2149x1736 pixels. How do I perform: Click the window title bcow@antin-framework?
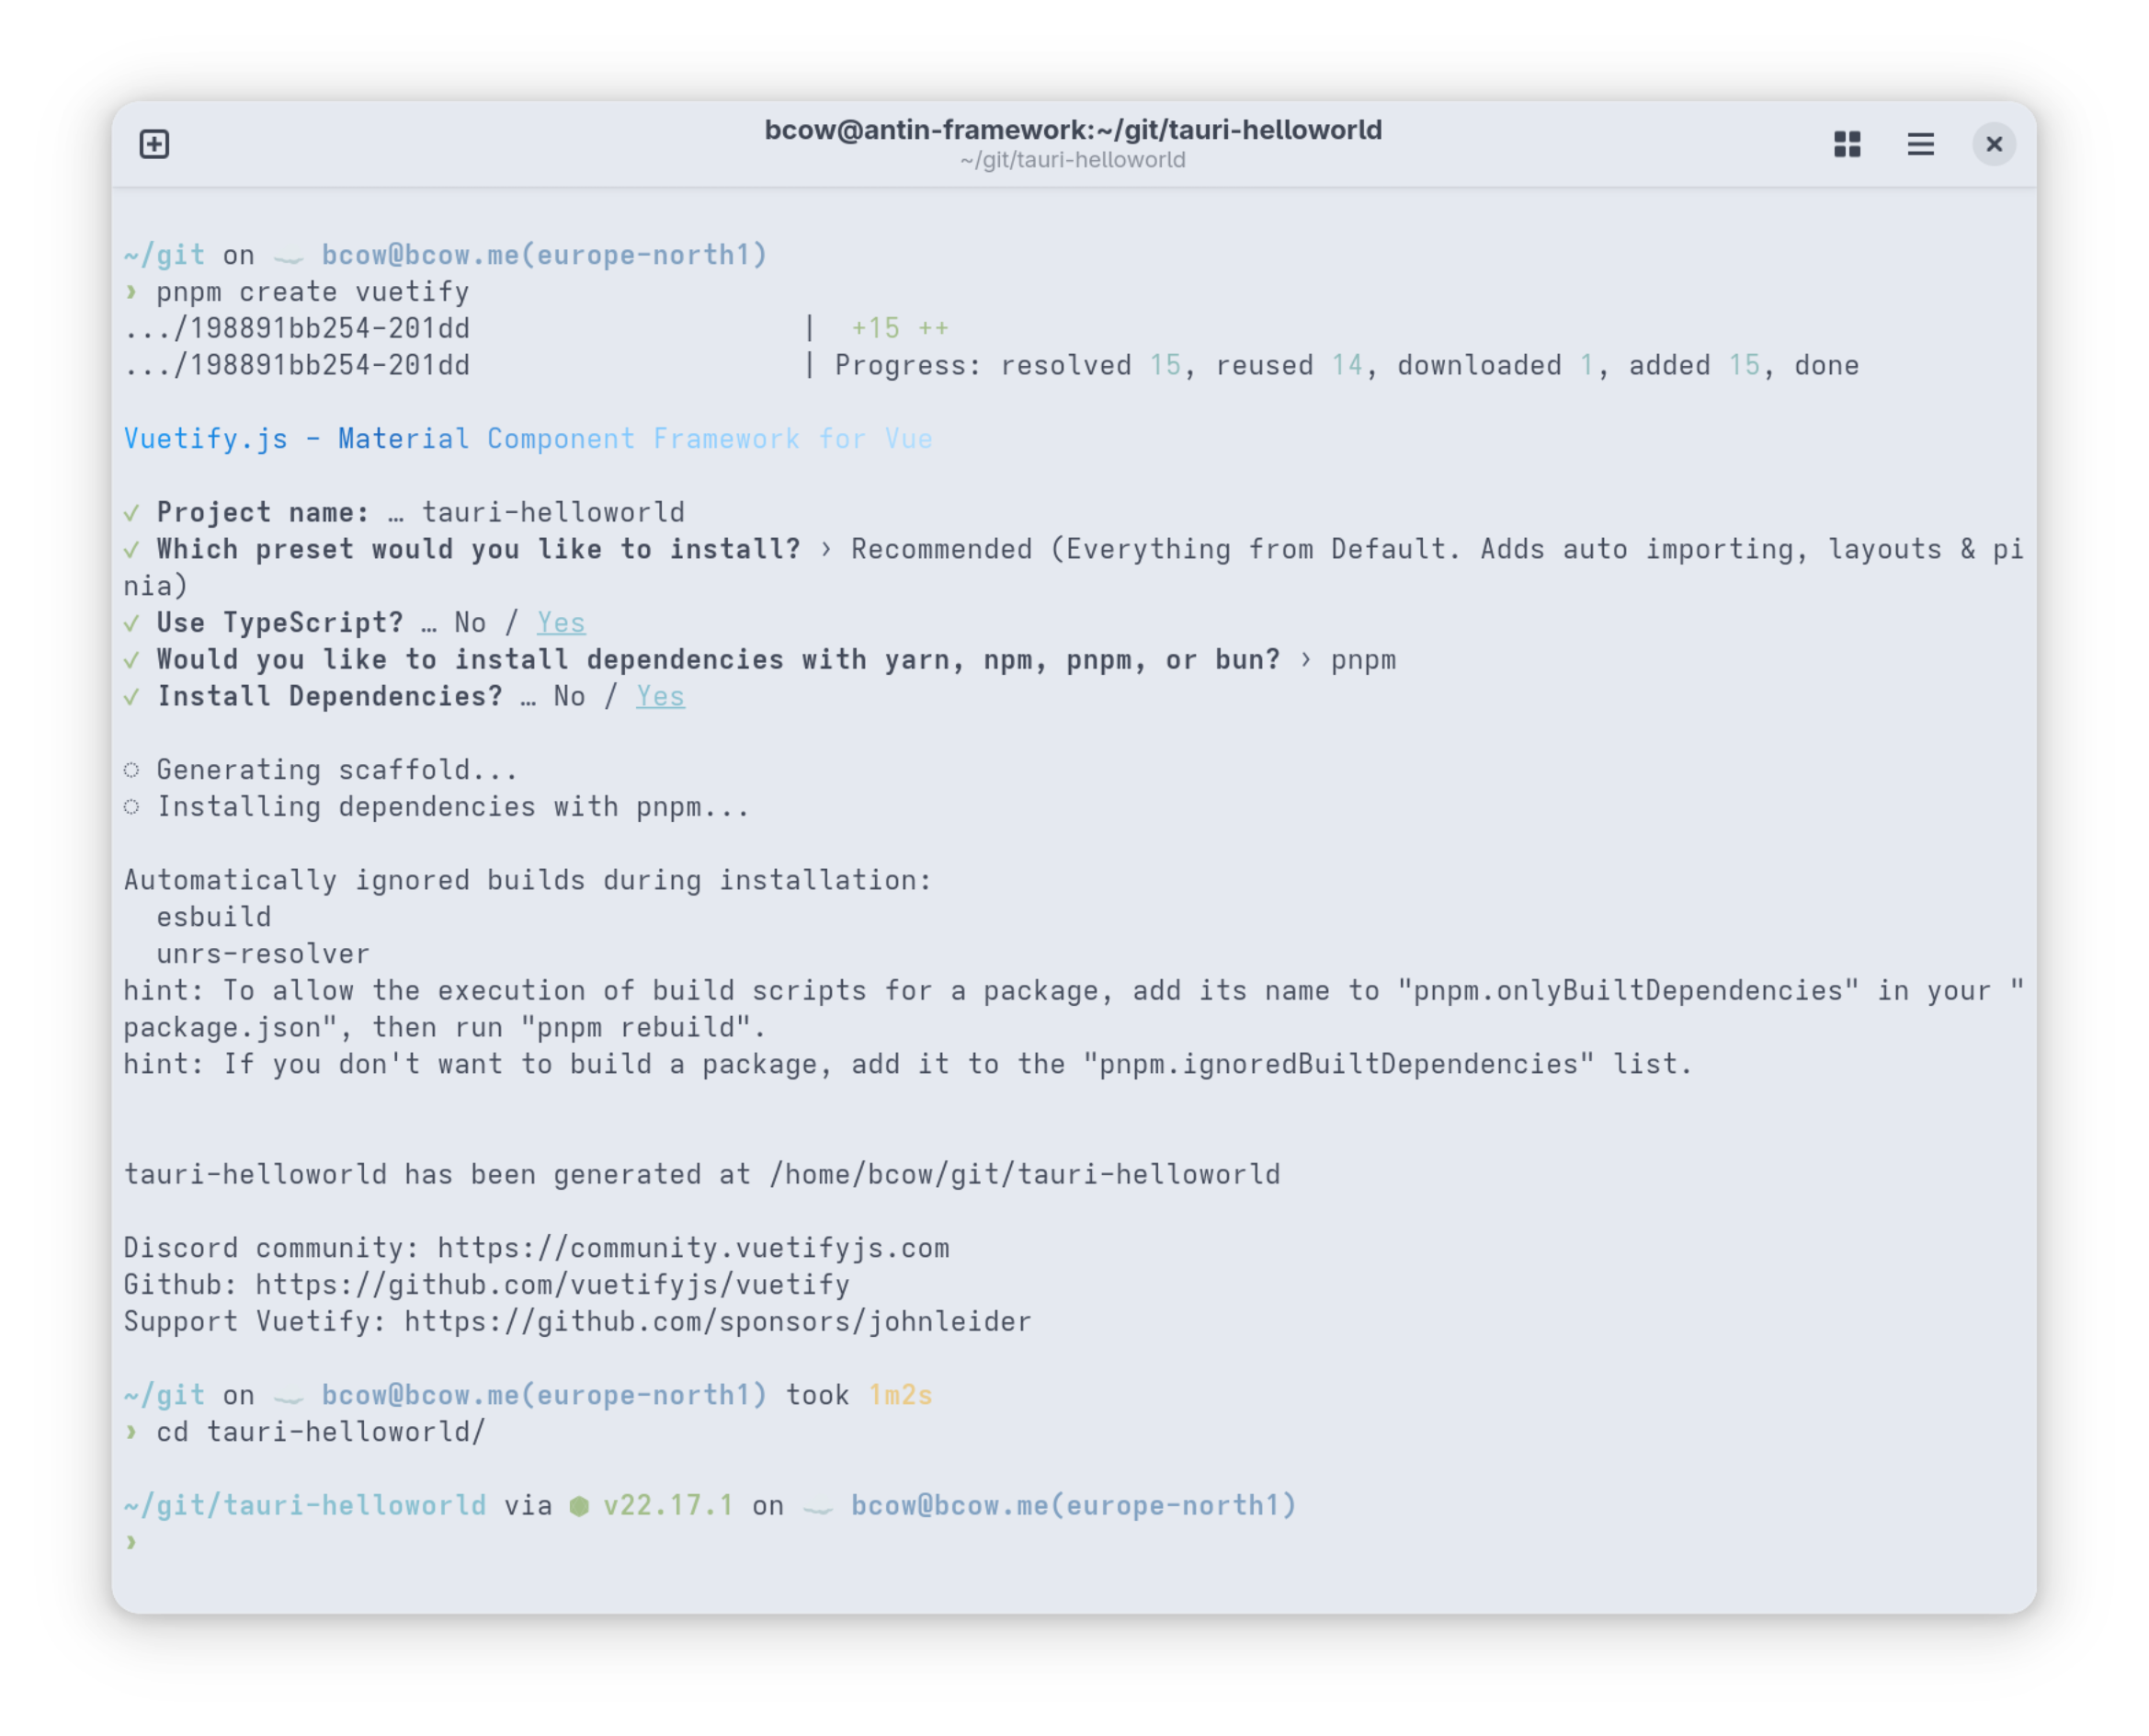[1073, 129]
